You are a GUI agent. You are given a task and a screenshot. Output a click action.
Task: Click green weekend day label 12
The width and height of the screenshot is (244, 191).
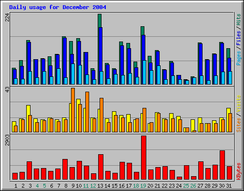pos(93,186)
